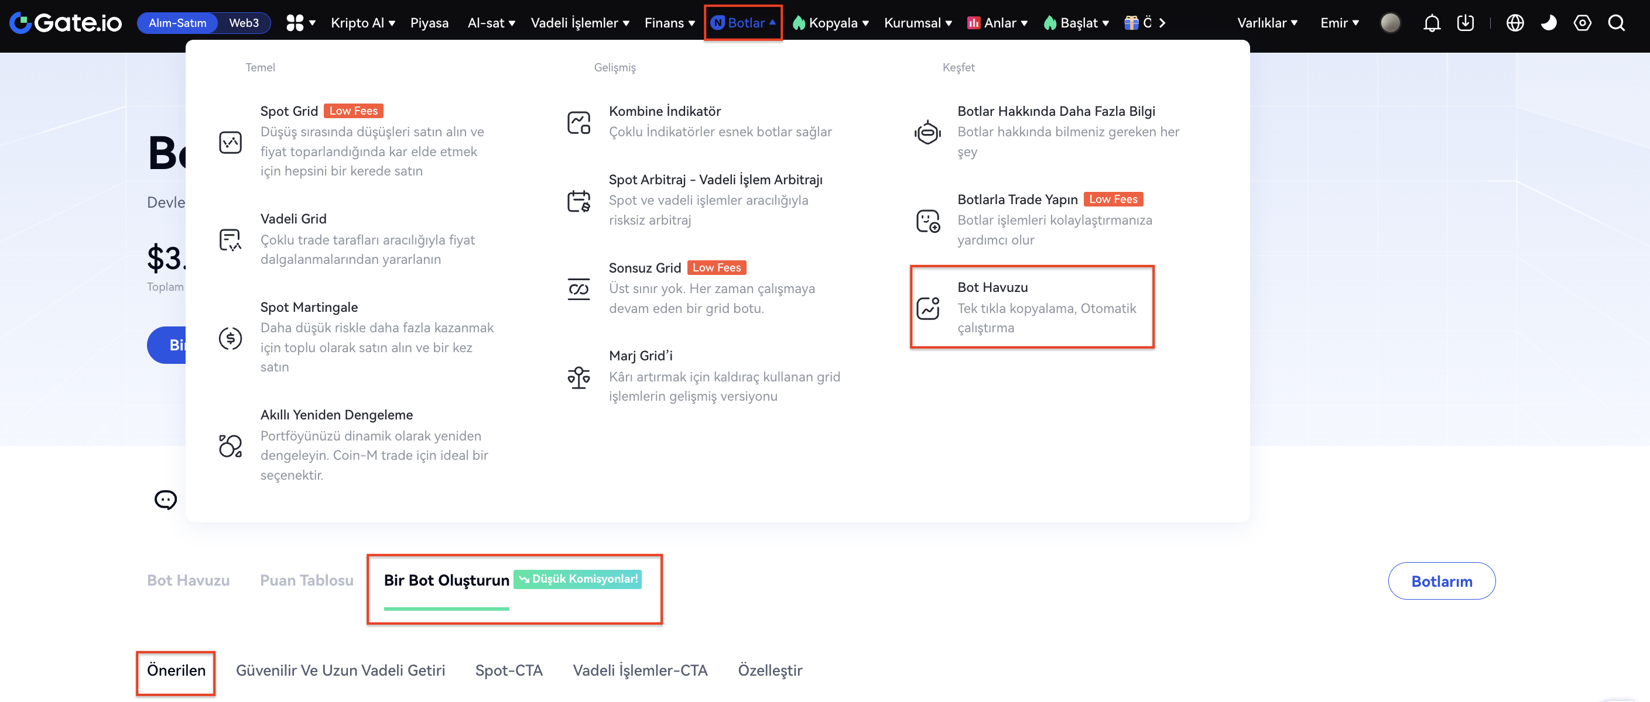The image size is (1650, 702).
Task: Expand the Varlıklar dropdown
Action: [x=1267, y=23]
